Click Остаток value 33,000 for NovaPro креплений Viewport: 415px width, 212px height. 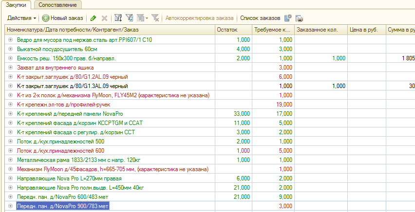242,114
